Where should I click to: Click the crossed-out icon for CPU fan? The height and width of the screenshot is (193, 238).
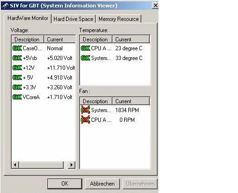[x=86, y=120]
